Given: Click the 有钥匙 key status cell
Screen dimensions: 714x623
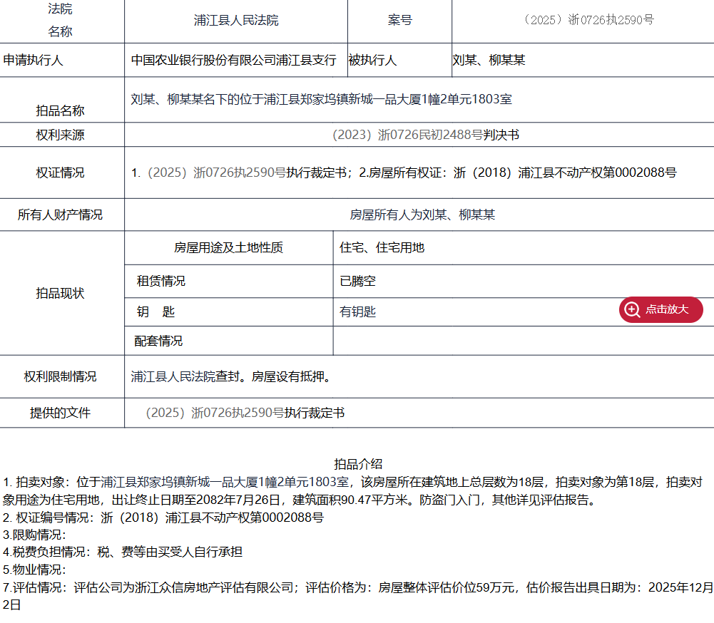Looking at the screenshot, I should click(x=358, y=311).
